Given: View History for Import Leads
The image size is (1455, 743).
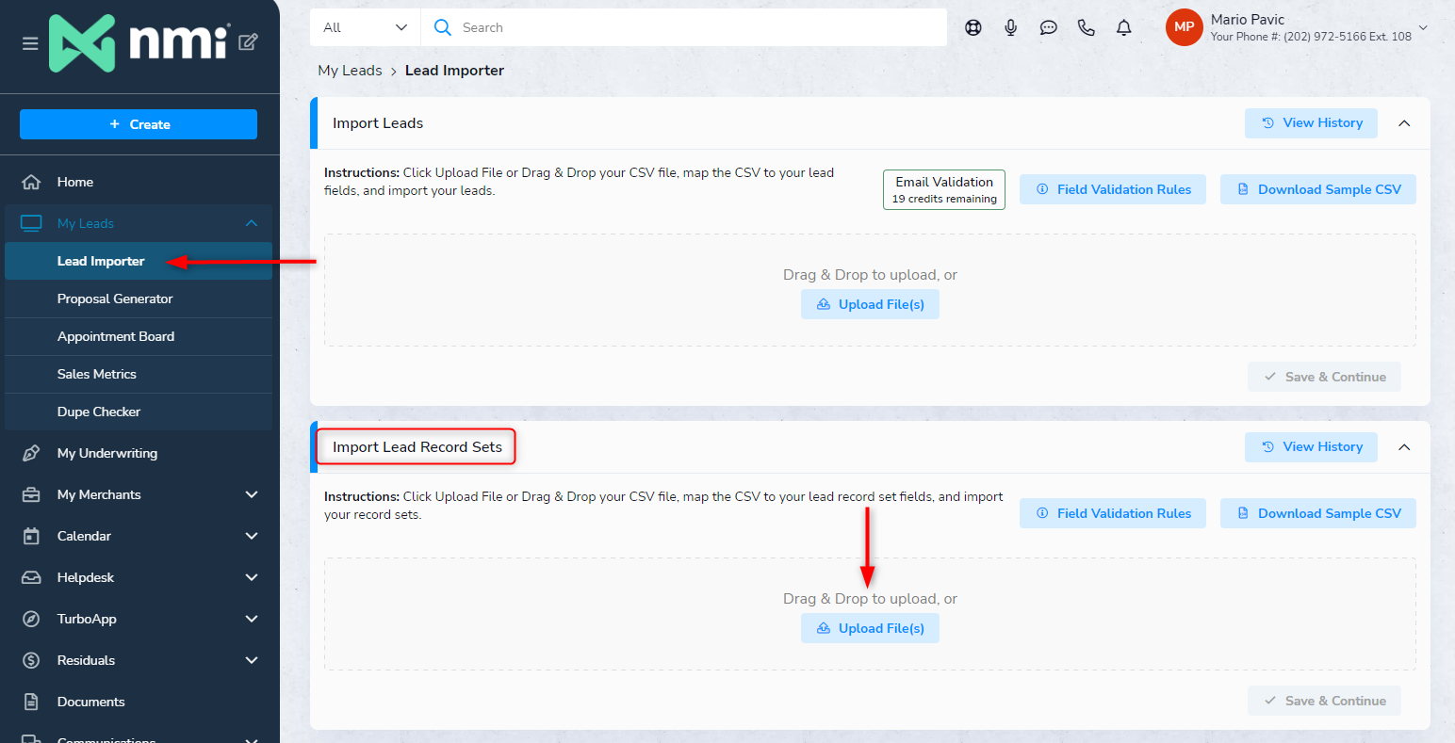Looking at the screenshot, I should pos(1311,123).
